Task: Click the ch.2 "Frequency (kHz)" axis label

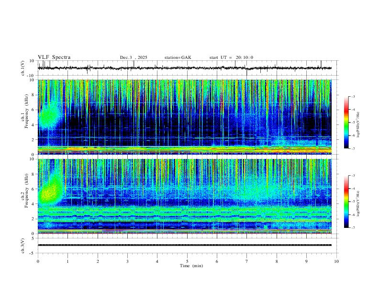Action: click(x=26, y=191)
